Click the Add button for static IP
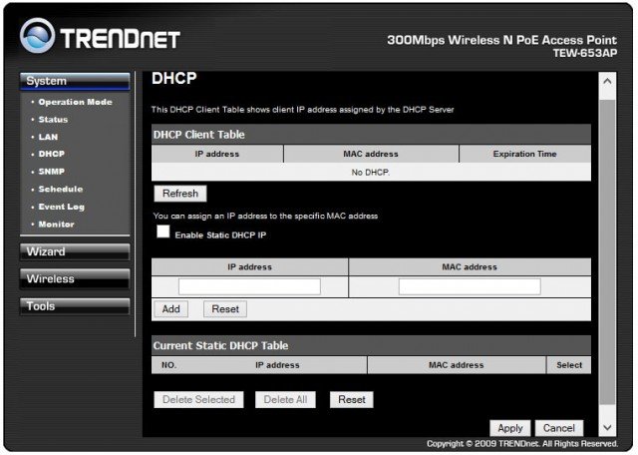This screenshot has width=638, height=455. point(170,309)
